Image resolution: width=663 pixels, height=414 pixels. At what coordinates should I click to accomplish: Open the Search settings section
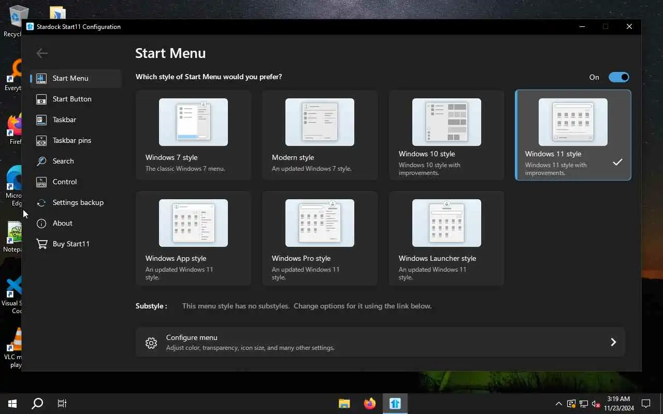(x=76, y=161)
